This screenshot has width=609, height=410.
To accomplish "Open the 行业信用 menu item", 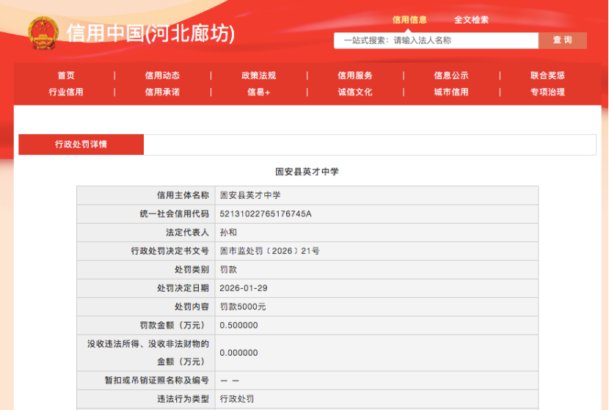I will (66, 92).
